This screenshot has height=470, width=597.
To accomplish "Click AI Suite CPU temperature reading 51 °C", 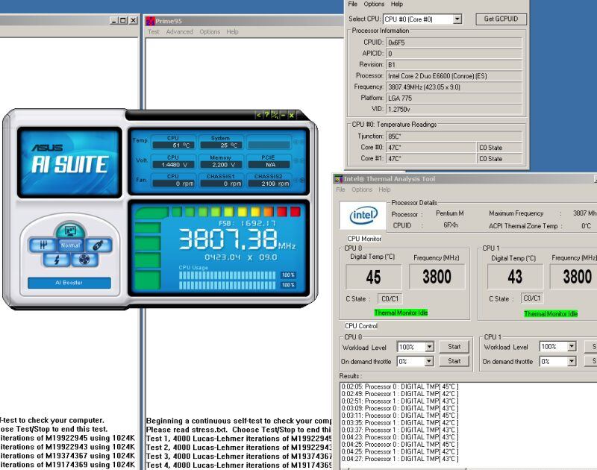I will [x=174, y=145].
